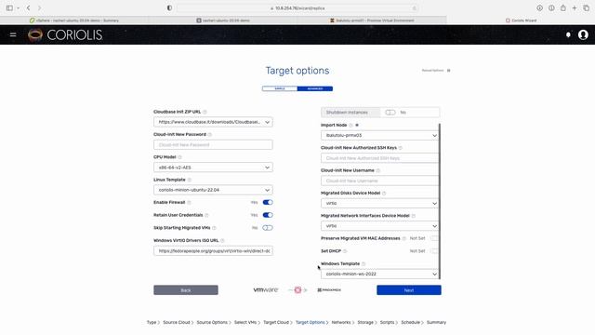Go to Schedule wizard step
This screenshot has width=595, height=335.
point(411,323)
